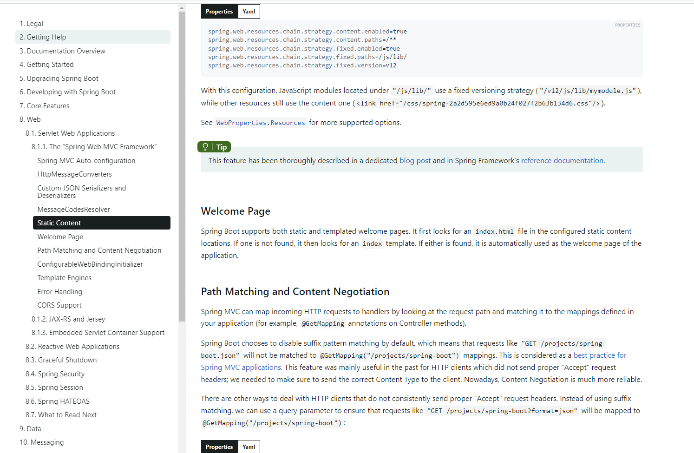
Task: Switch to Yaml tab in top code block
Action: pos(249,12)
